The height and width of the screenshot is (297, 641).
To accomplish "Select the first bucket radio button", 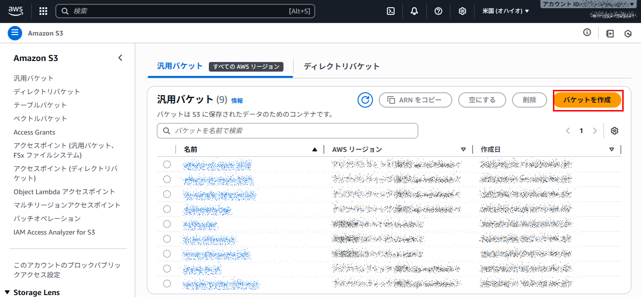I will (167, 164).
